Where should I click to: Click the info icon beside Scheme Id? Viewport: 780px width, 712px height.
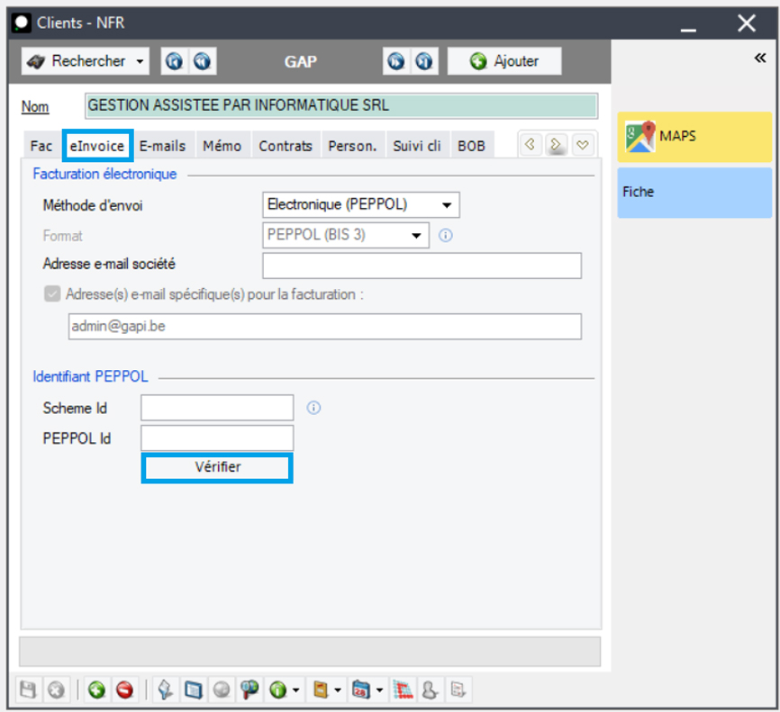tap(313, 408)
